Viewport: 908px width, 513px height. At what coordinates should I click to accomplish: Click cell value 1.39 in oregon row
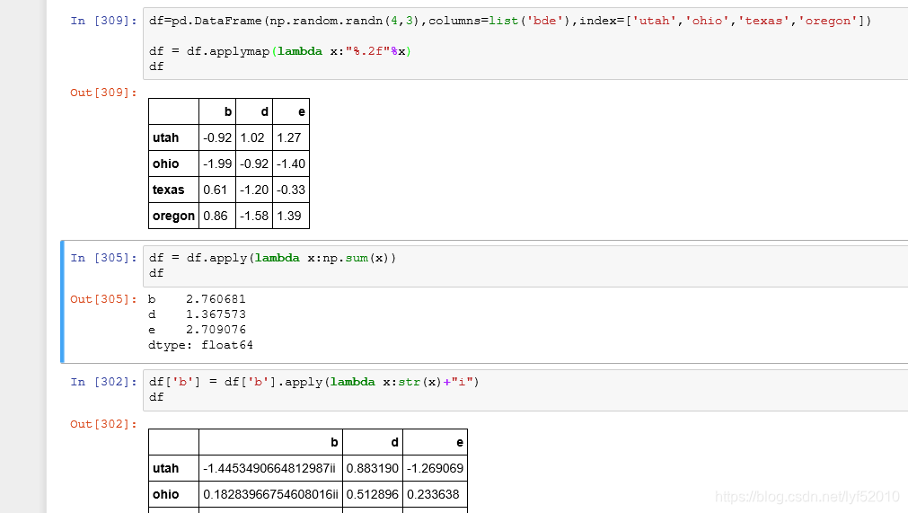pos(291,216)
